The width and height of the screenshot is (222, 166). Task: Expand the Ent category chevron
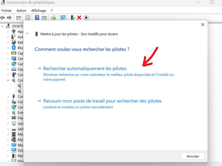point(8,113)
